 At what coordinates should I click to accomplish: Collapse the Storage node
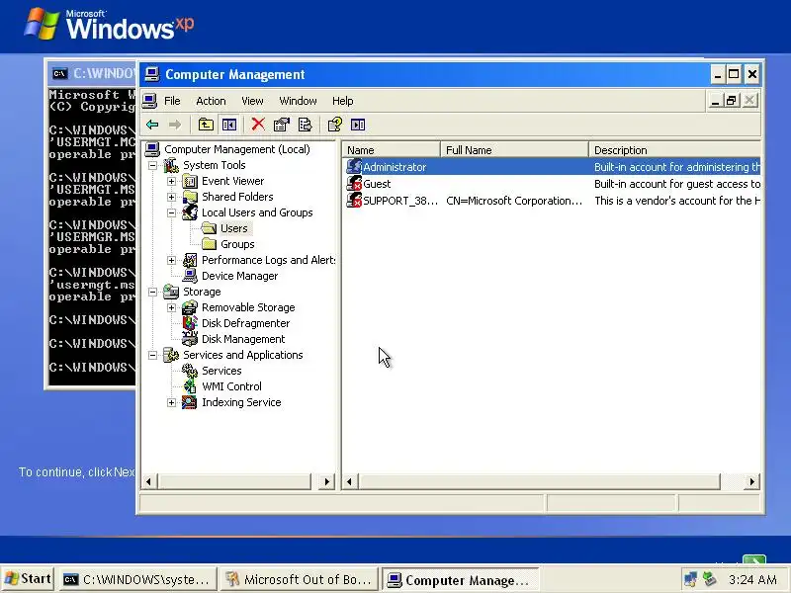pyautogui.click(x=153, y=292)
